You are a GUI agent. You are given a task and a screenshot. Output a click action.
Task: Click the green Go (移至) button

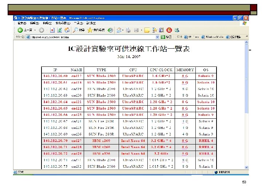pyautogui.click(x=166, y=37)
